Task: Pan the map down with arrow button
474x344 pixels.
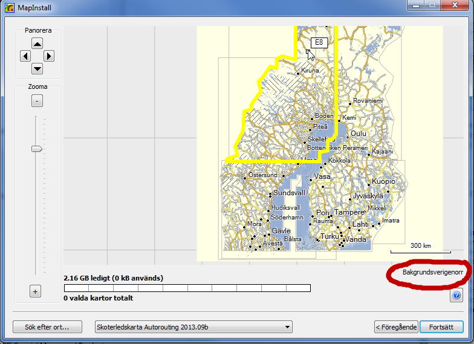Action: (37, 68)
